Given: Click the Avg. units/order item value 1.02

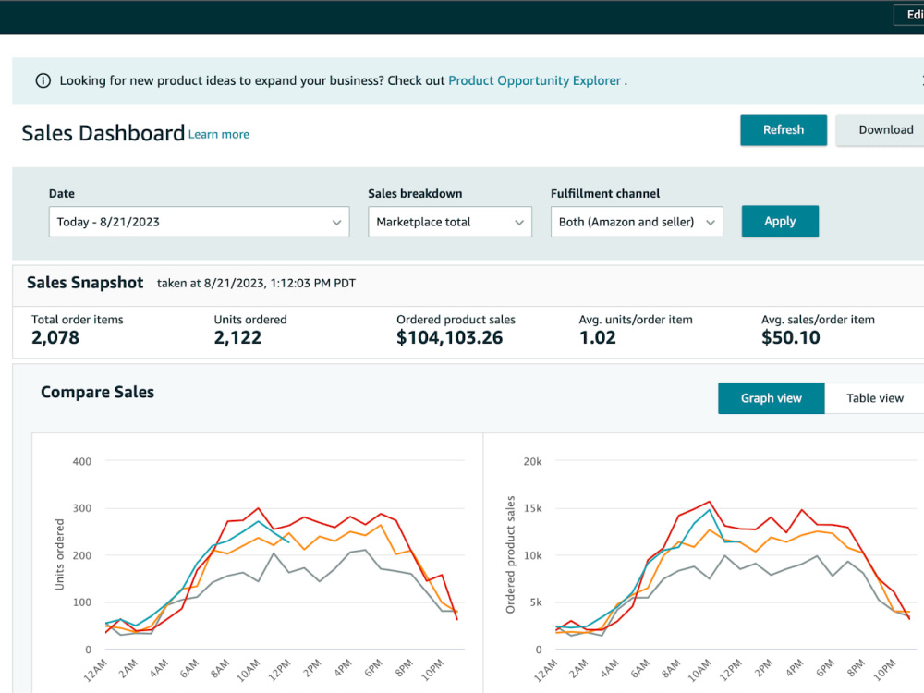Looking at the screenshot, I should 598,337.
